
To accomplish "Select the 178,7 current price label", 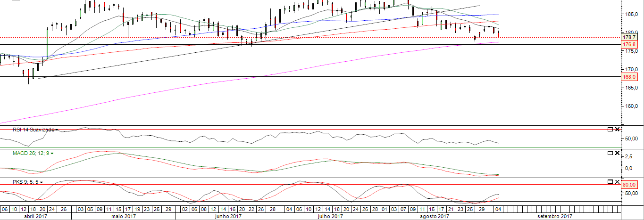I will point(629,37).
